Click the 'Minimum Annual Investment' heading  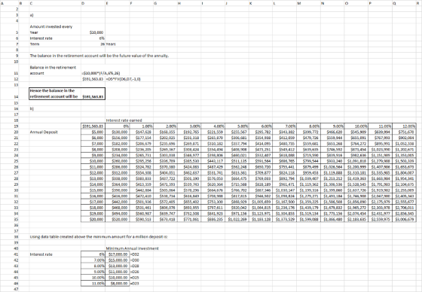pos(132,248)
